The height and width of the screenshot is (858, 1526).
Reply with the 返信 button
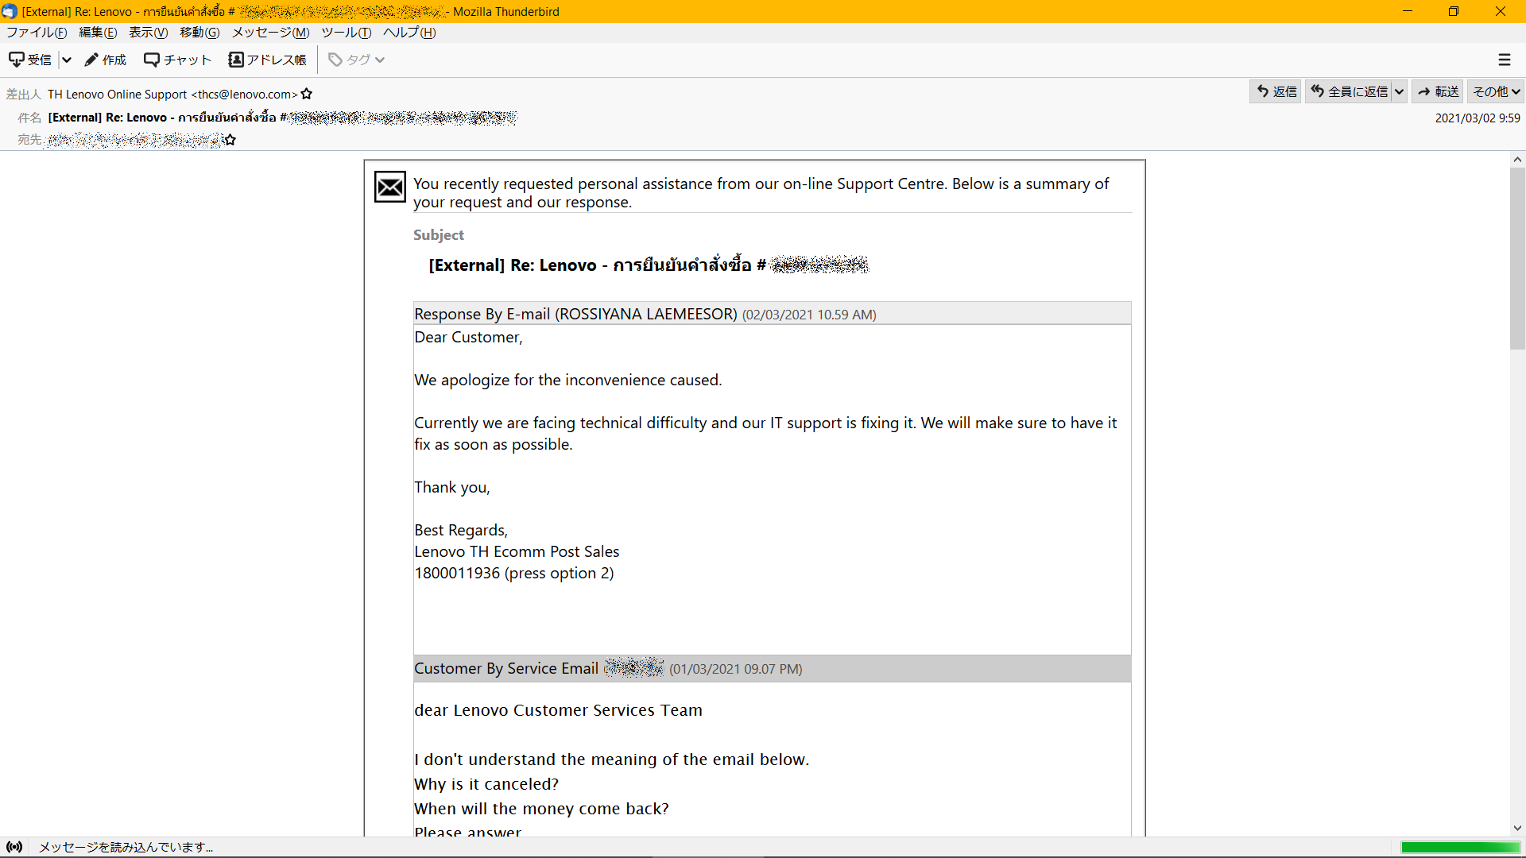[1276, 92]
